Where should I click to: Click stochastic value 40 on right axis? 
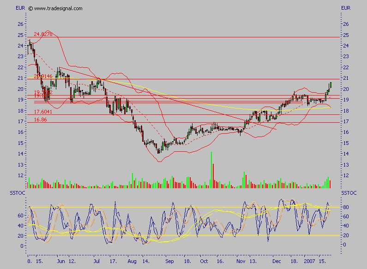(346, 226)
